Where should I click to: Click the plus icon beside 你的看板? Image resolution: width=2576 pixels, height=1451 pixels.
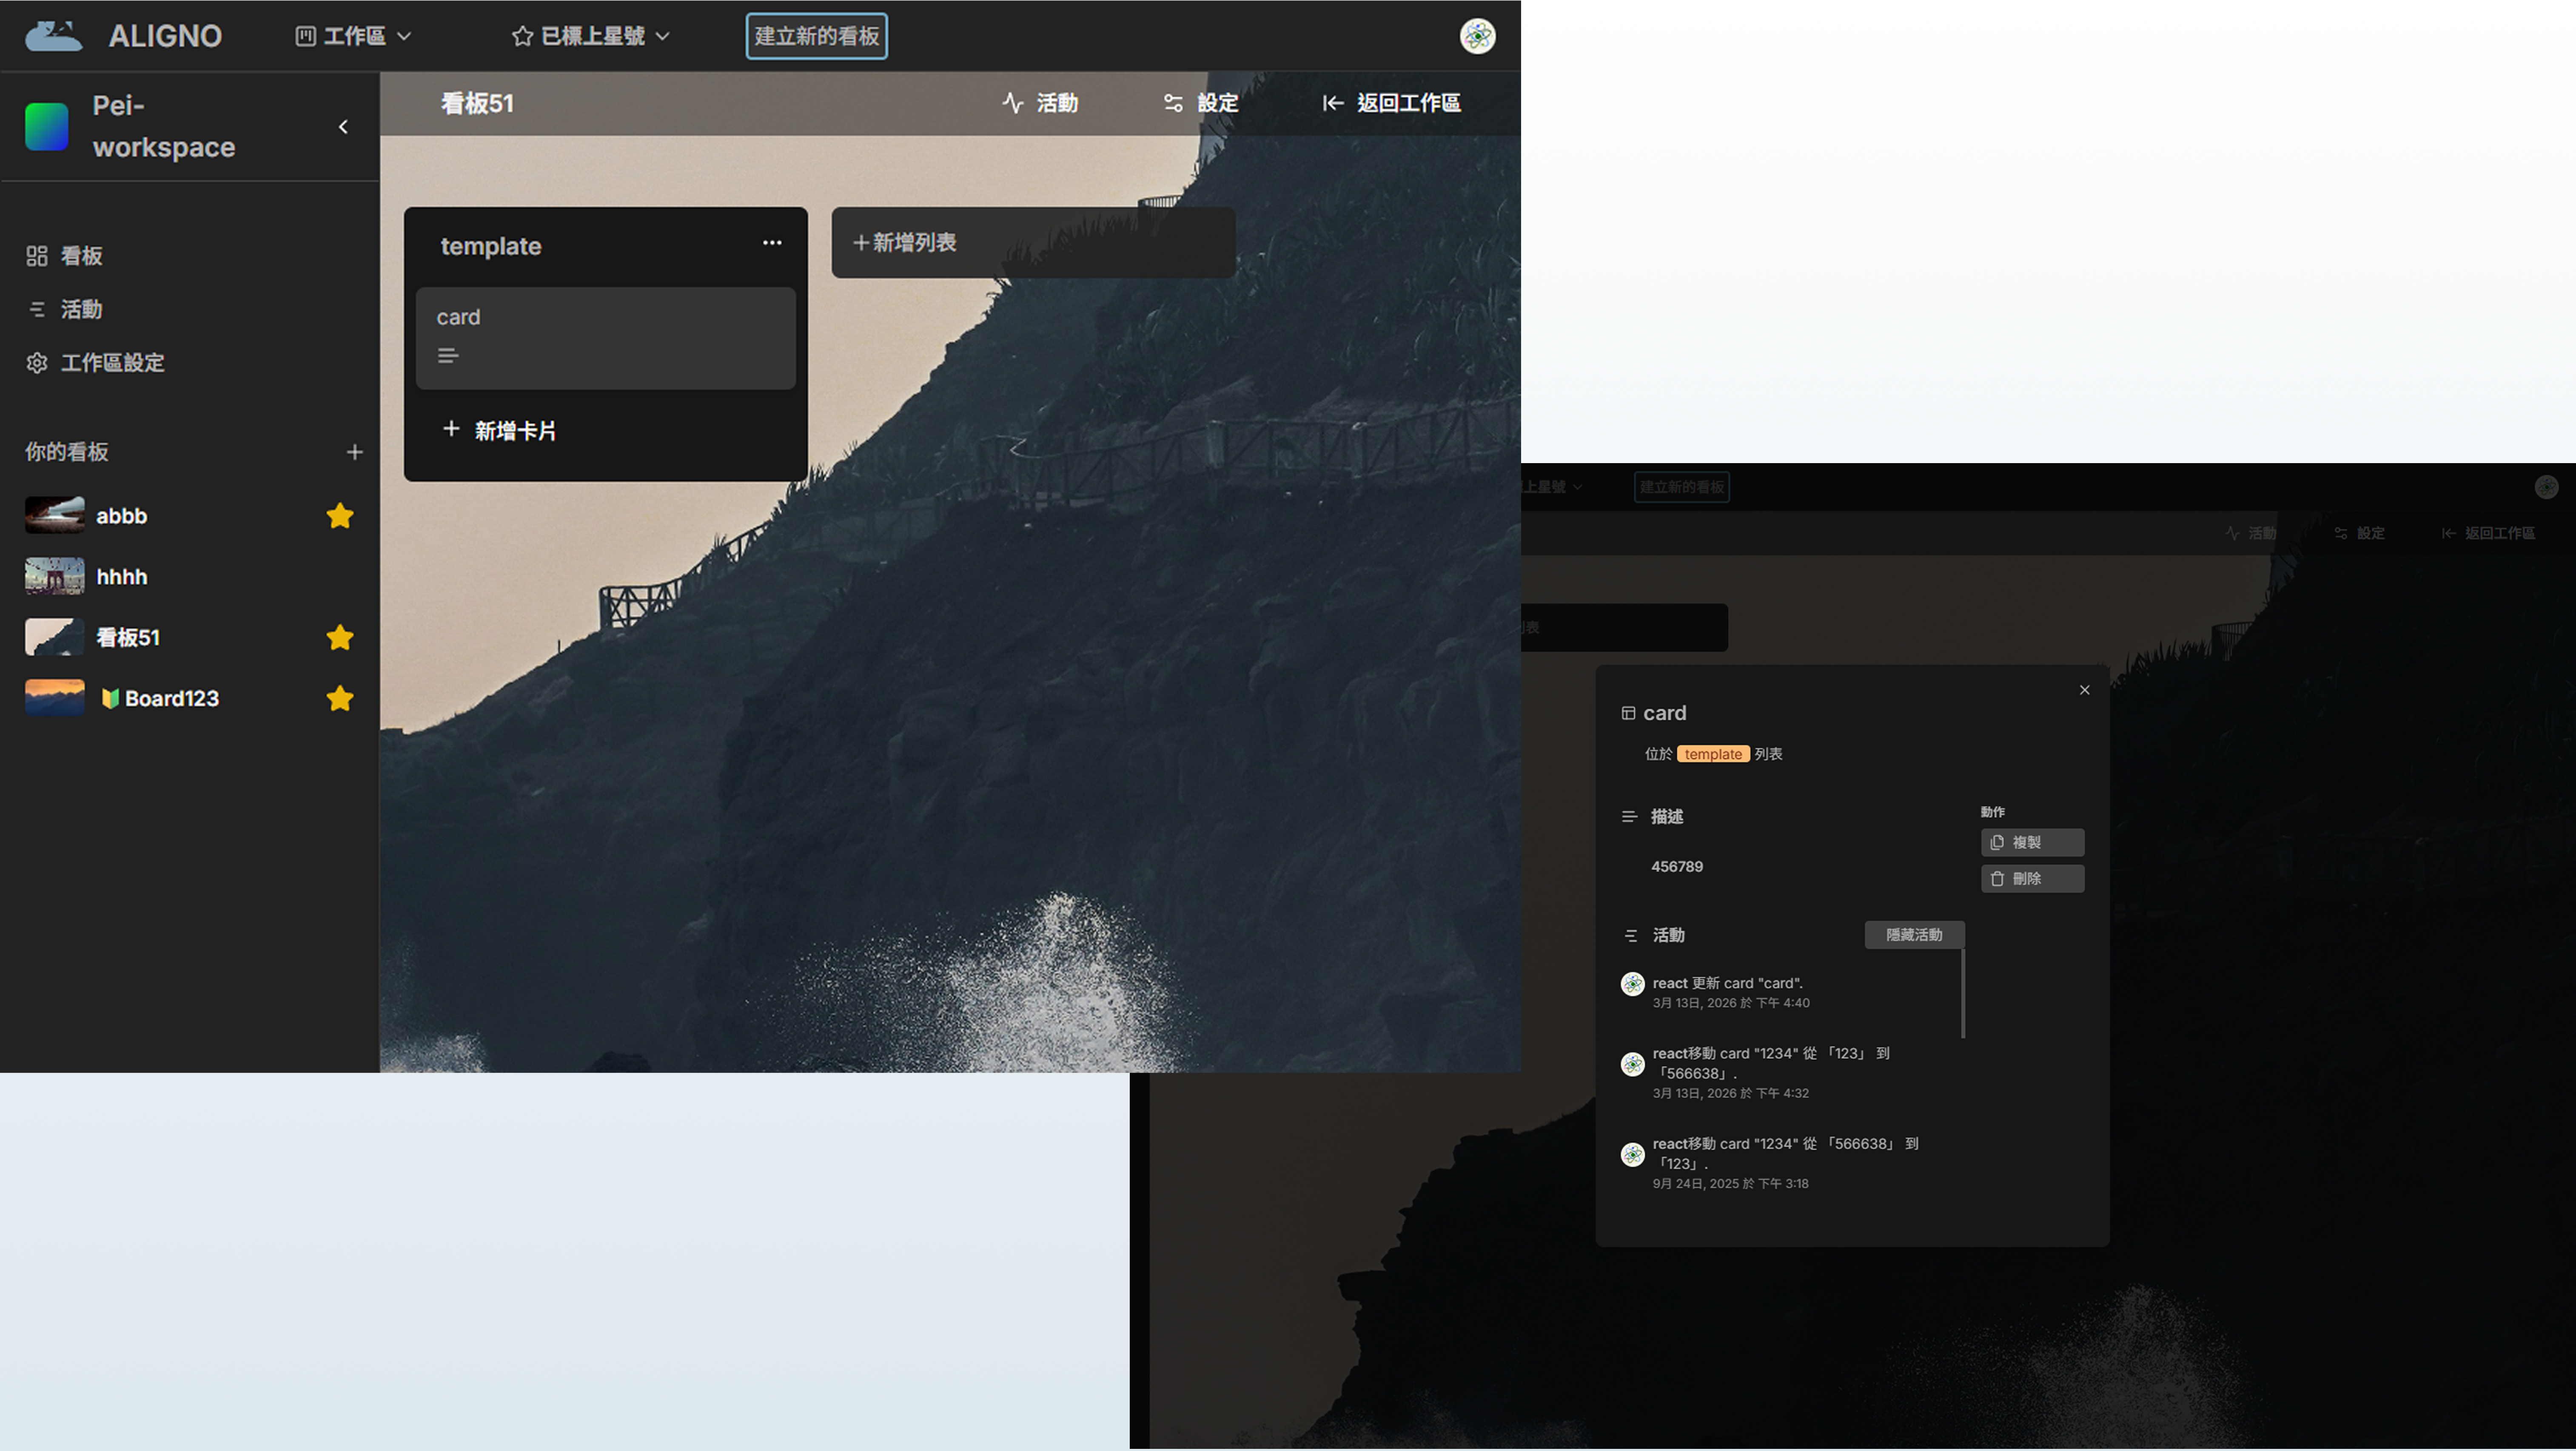coord(354,452)
